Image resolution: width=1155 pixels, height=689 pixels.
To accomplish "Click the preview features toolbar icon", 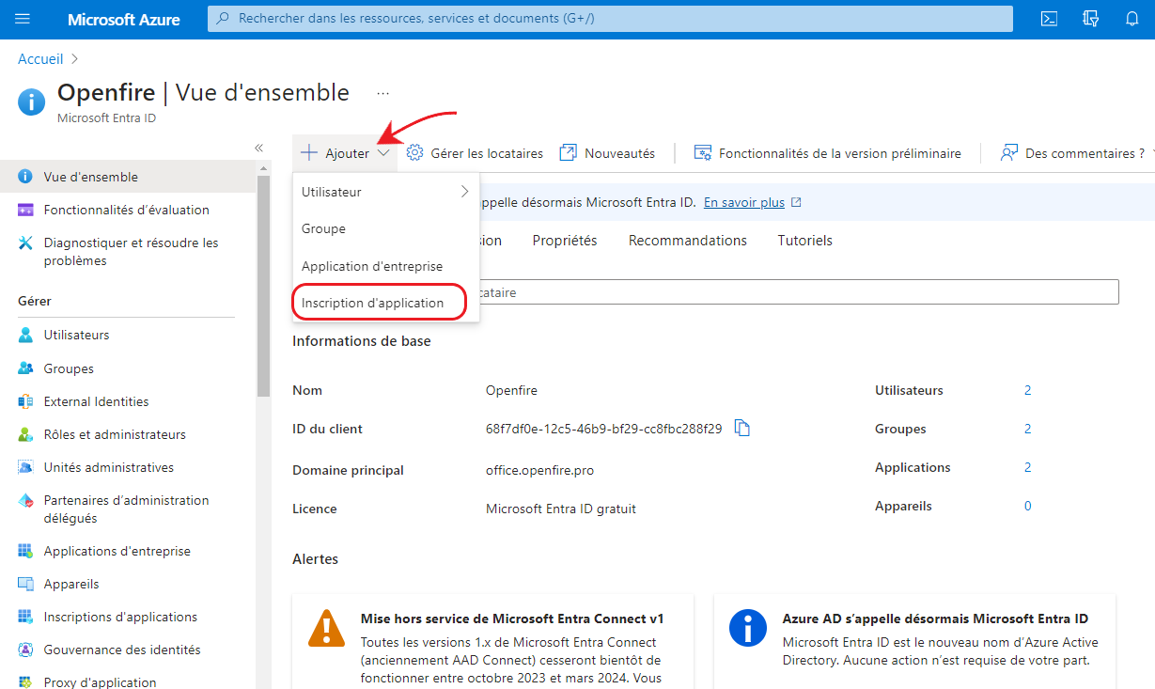I will 702,152.
